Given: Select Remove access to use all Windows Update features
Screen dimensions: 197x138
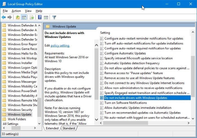Looking at the screenshot, I should point(140,78).
